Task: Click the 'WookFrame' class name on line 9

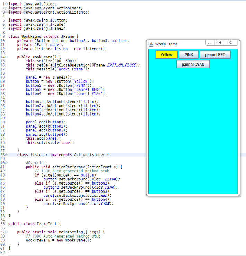Action: point(31,36)
